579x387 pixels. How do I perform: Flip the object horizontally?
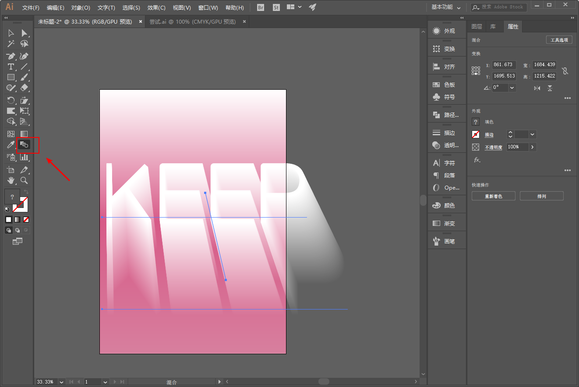537,88
